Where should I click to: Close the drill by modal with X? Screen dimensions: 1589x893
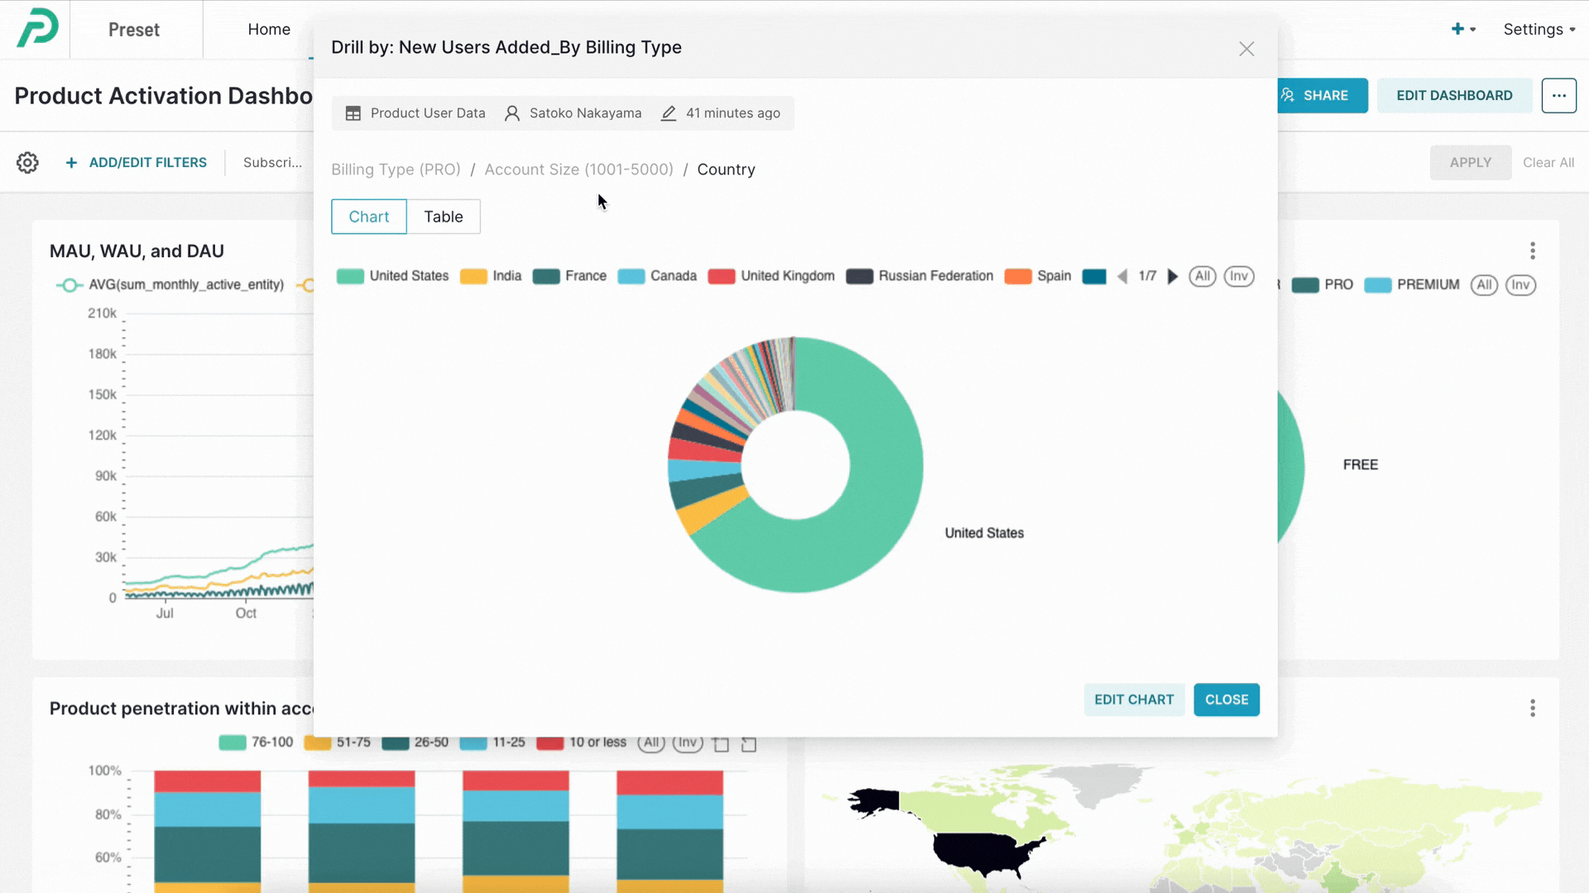1246,49
